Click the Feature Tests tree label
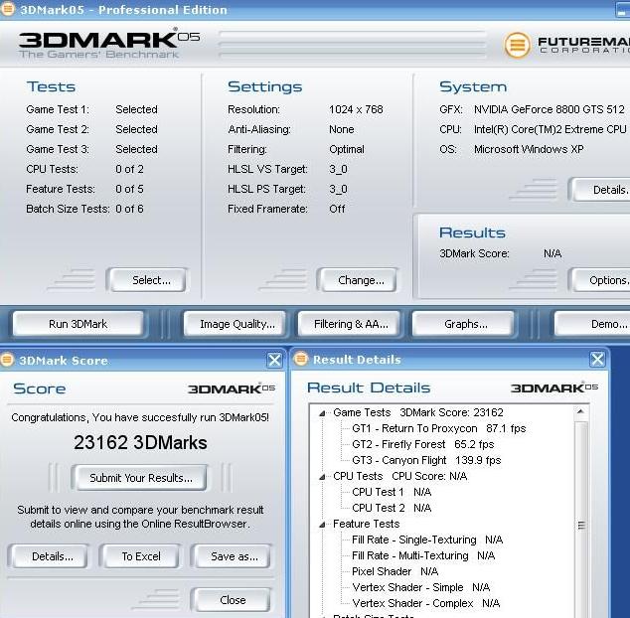Image resolution: width=630 pixels, height=618 pixels. tap(366, 524)
